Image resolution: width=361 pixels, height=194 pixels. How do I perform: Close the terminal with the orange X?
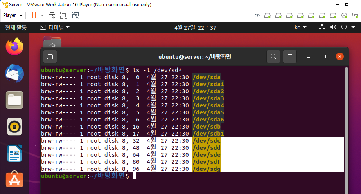pyautogui.click(x=340, y=56)
